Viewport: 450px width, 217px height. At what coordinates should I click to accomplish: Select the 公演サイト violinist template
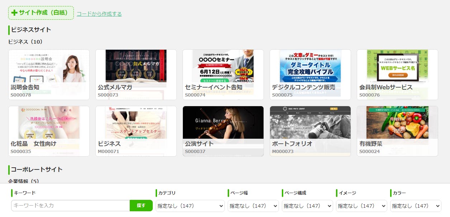coord(223,131)
